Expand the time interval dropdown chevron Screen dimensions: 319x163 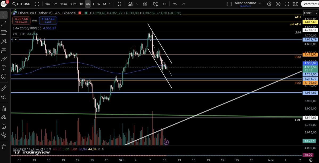pyautogui.click(x=110, y=4)
